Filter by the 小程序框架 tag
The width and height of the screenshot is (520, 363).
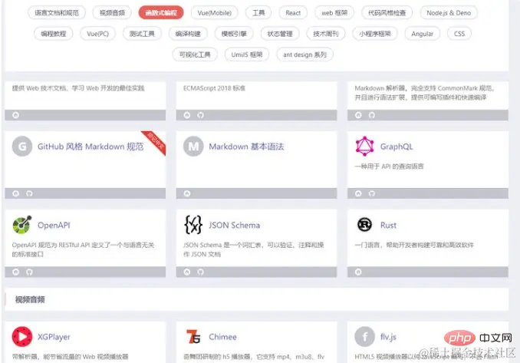(375, 34)
